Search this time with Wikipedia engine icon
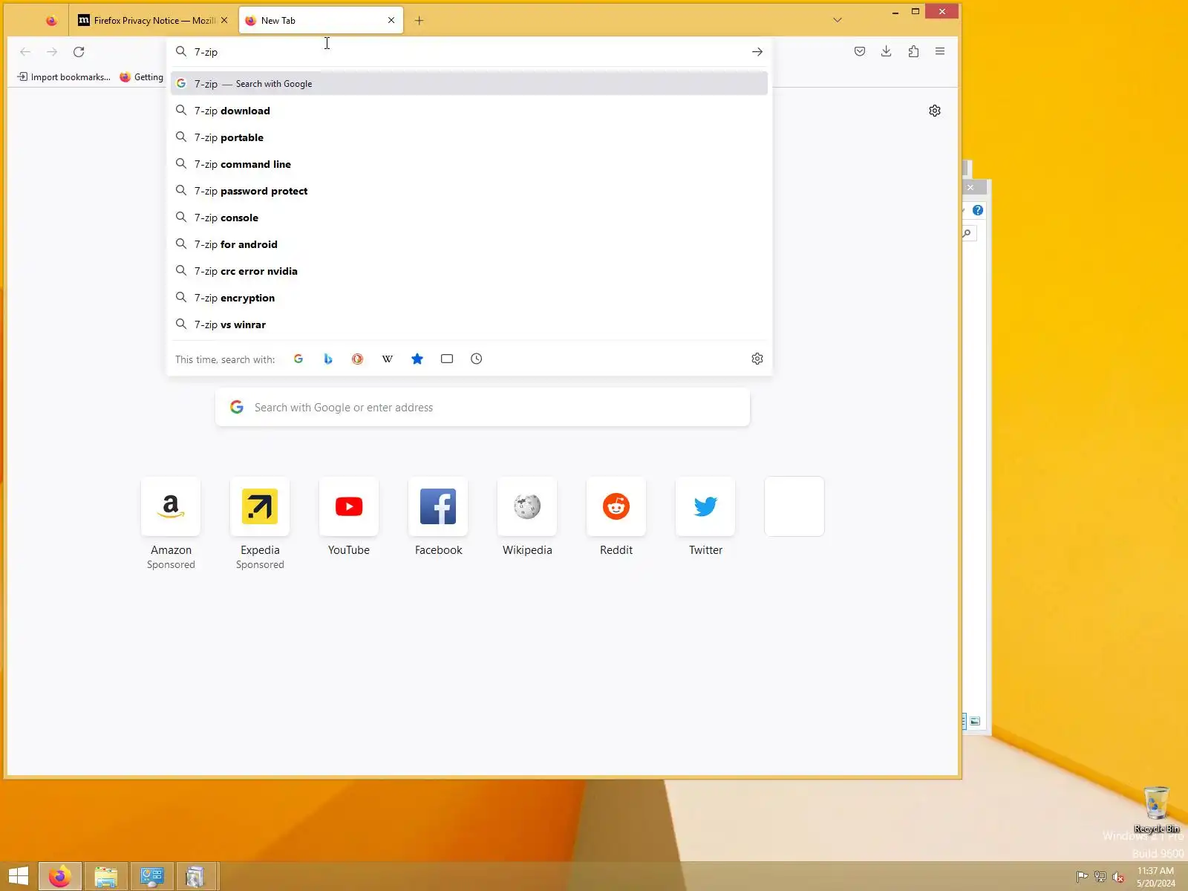The height and width of the screenshot is (891, 1188). (x=388, y=359)
